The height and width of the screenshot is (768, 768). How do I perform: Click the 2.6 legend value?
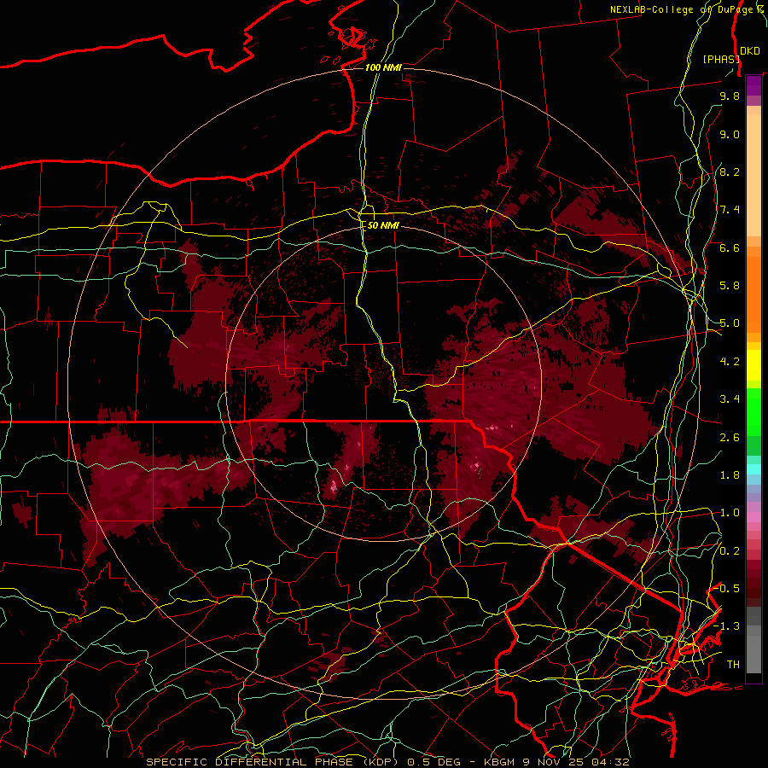pyautogui.click(x=730, y=438)
